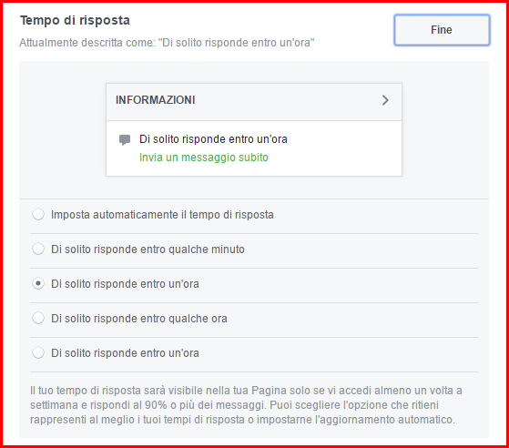Select the last unselected 'entro un'ora' radio
The image size is (509, 448).
click(38, 353)
